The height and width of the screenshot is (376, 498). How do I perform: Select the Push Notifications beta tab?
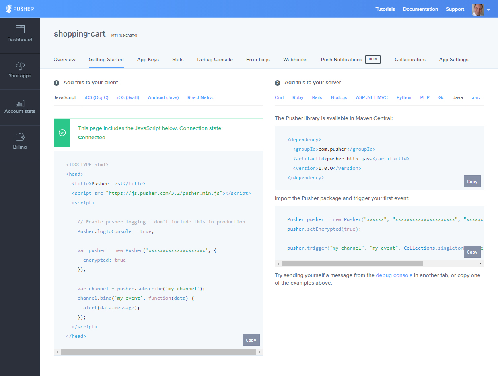[x=341, y=59]
